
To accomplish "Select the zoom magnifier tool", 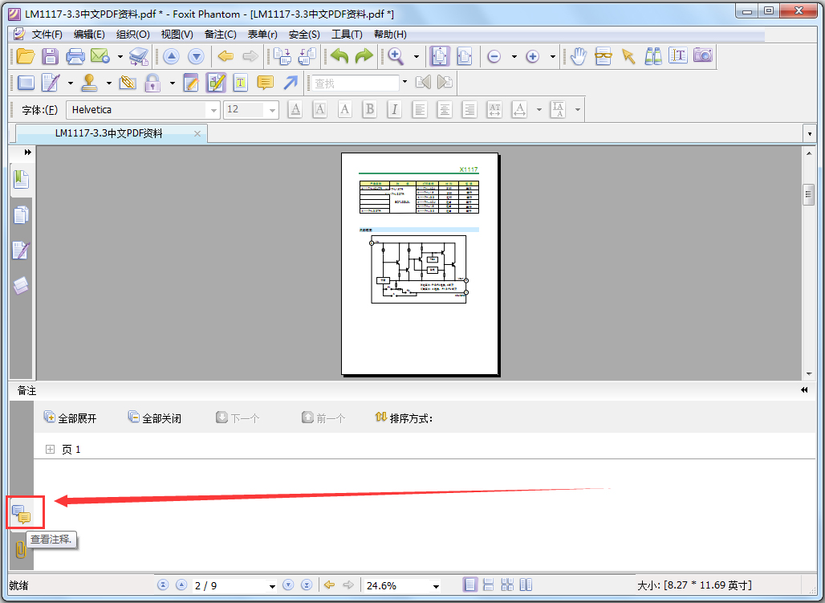I will tap(396, 56).
